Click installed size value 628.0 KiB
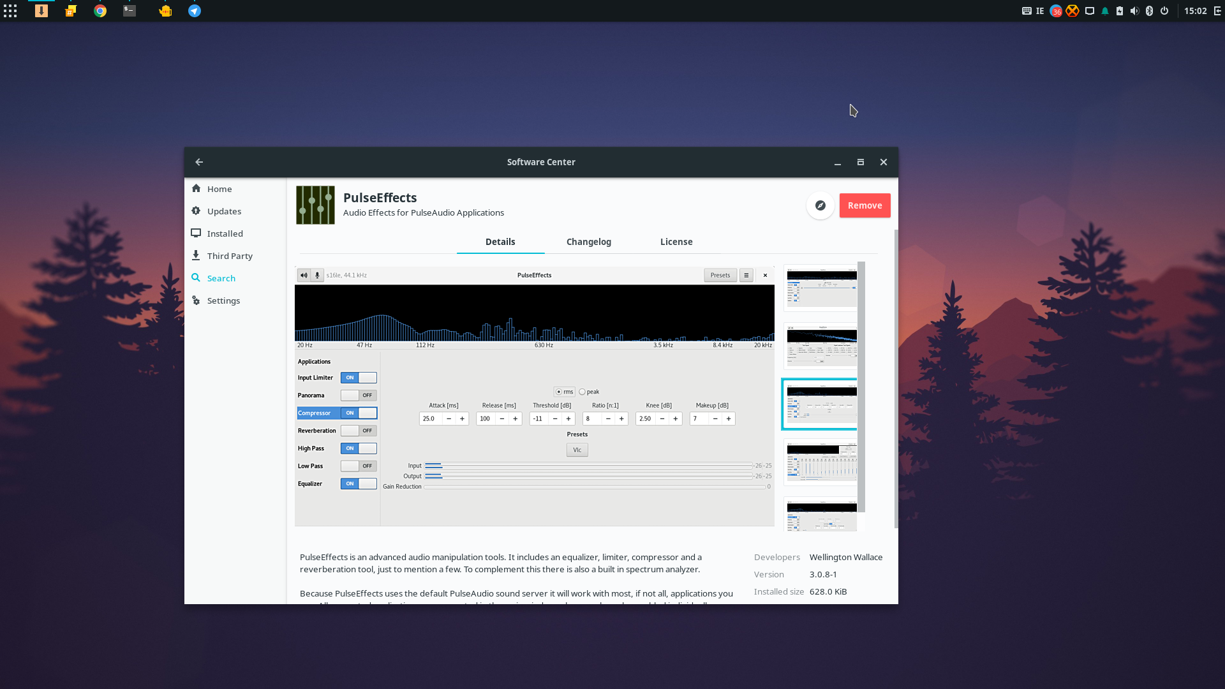 point(828,591)
